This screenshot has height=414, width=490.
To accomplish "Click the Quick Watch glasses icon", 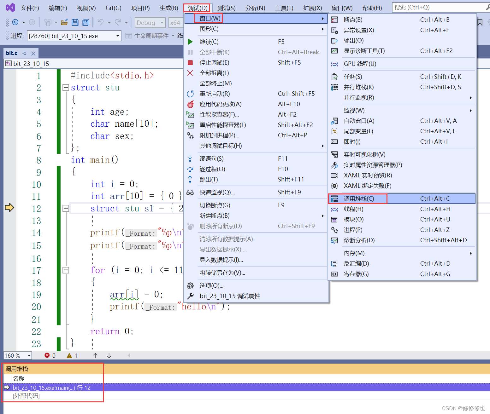I will [x=190, y=193].
